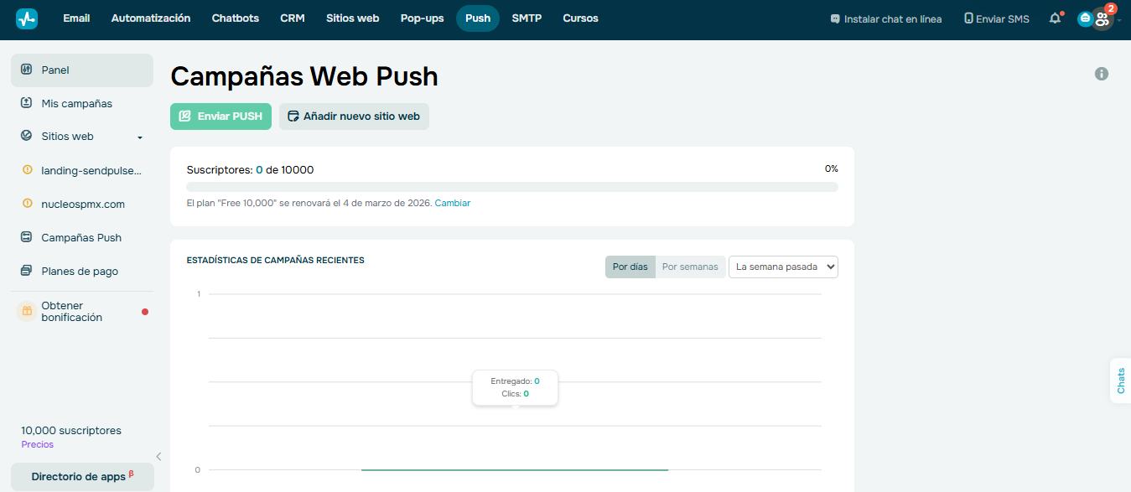This screenshot has width=1131, height=492.
Task: Open the La semana pasada dropdown
Action: [782, 267]
